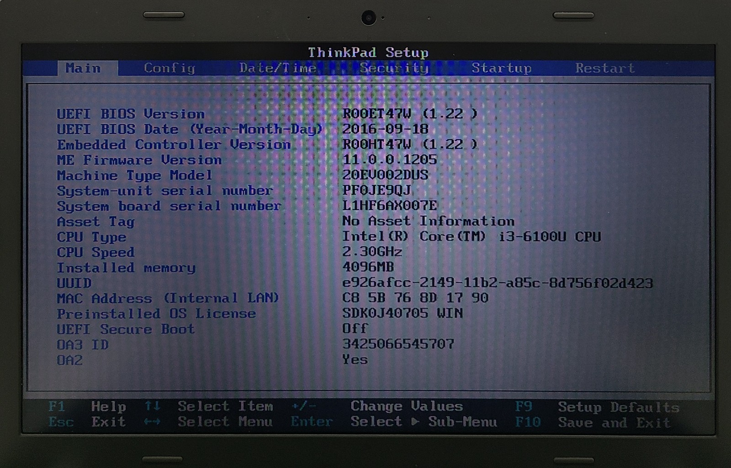This screenshot has width=731, height=468.
Task: Click the Help legend text
Action: [x=109, y=406]
